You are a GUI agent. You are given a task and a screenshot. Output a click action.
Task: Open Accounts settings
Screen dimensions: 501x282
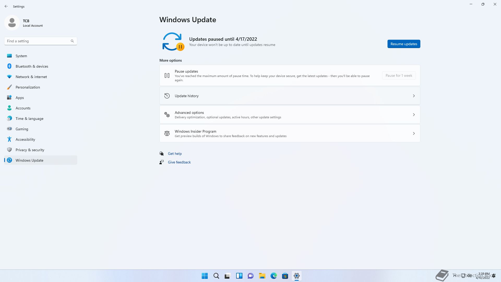(41, 108)
